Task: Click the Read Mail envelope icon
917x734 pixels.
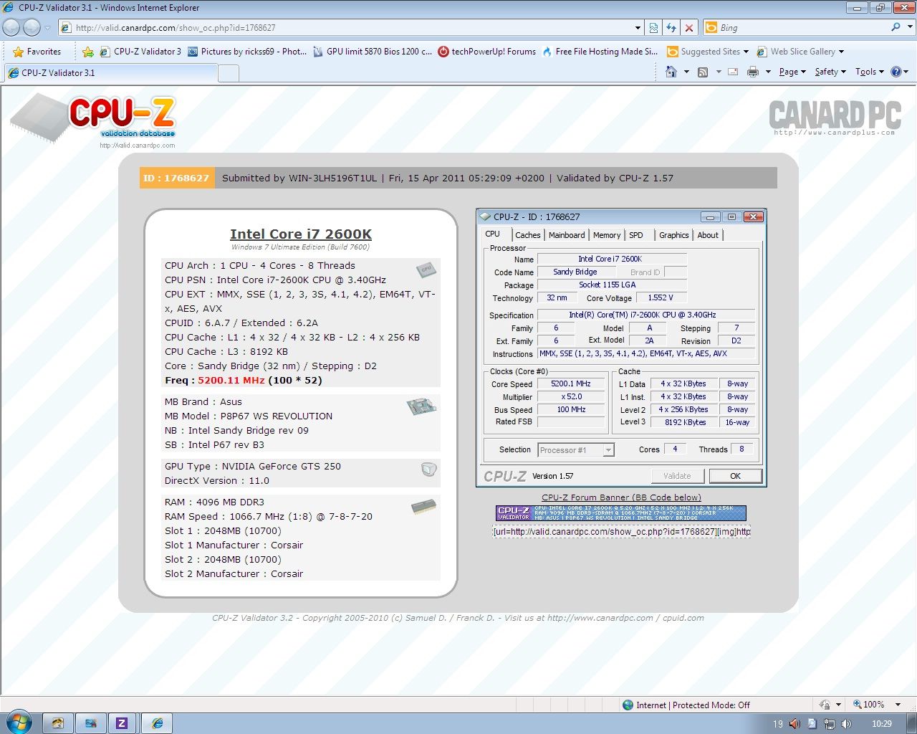Action: (x=733, y=72)
